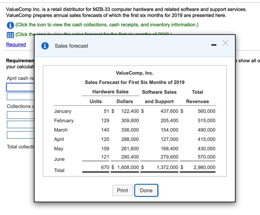Minimize the Sales forecast dialog
The height and width of the screenshot is (215, 260).
(214, 45)
